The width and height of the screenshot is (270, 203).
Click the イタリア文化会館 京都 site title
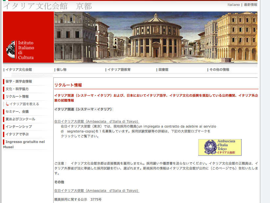(x=48, y=6)
